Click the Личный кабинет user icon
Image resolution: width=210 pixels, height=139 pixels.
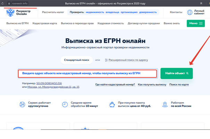click(x=190, y=12)
